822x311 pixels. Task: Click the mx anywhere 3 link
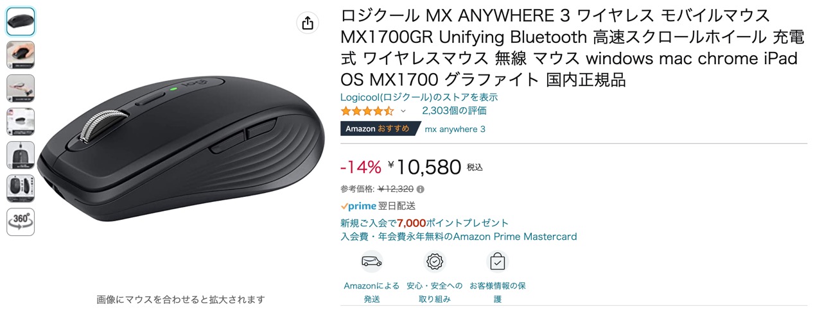point(455,129)
